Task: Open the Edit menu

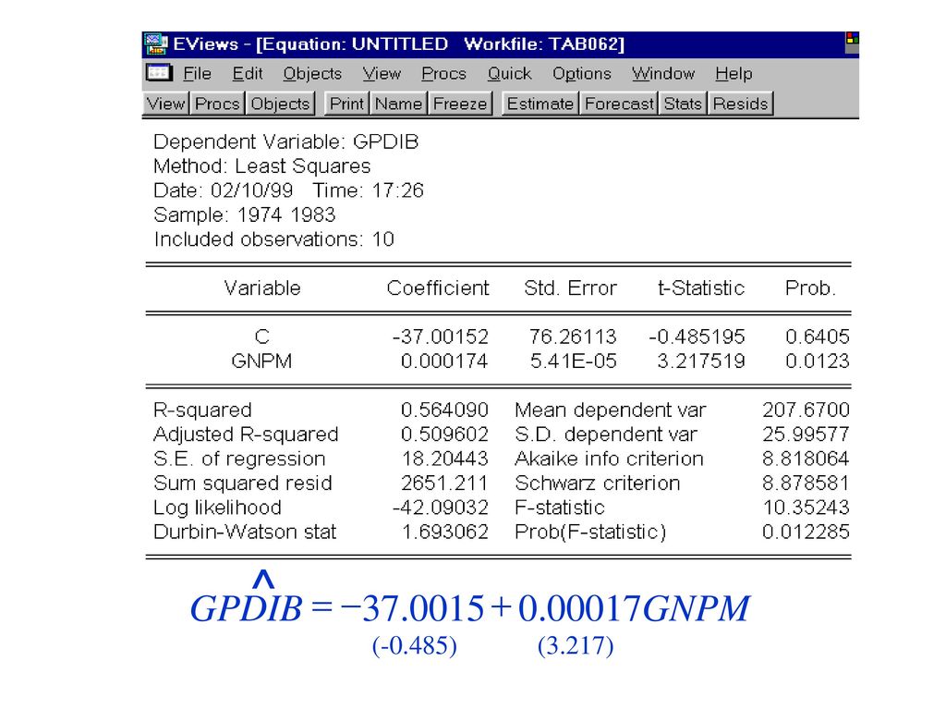Action: click(248, 74)
